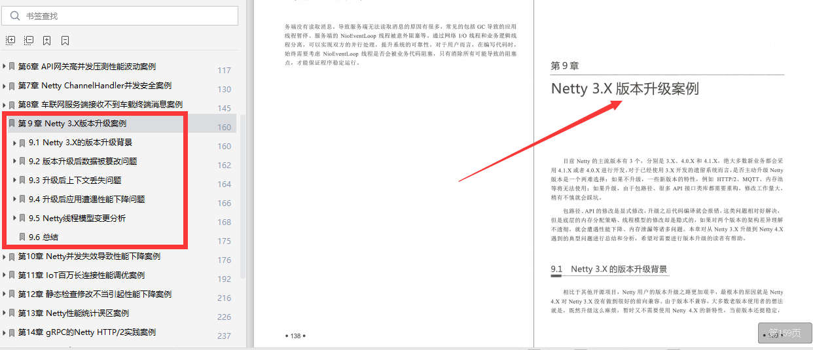Click page number 237 beside 第14章
813x350 pixels.
[x=224, y=336]
